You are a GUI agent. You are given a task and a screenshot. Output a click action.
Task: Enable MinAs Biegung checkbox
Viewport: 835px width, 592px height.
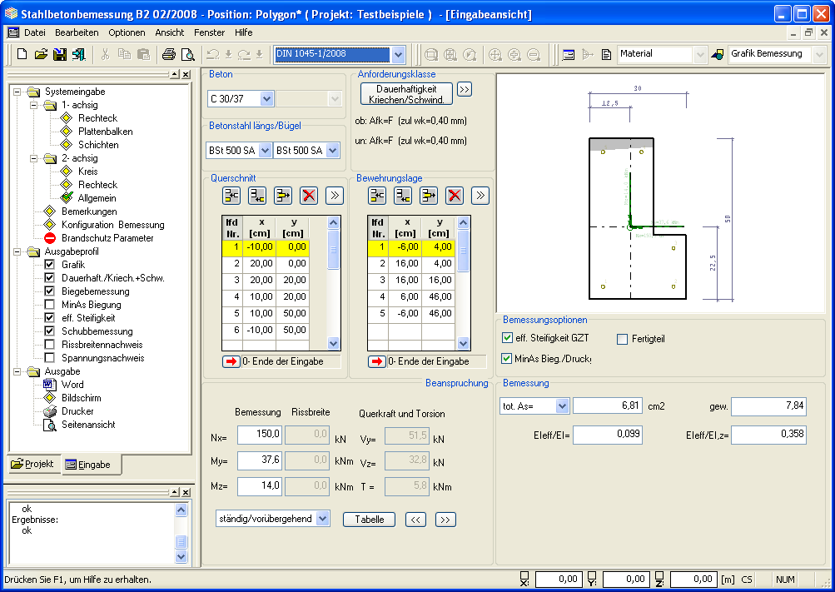coord(49,305)
